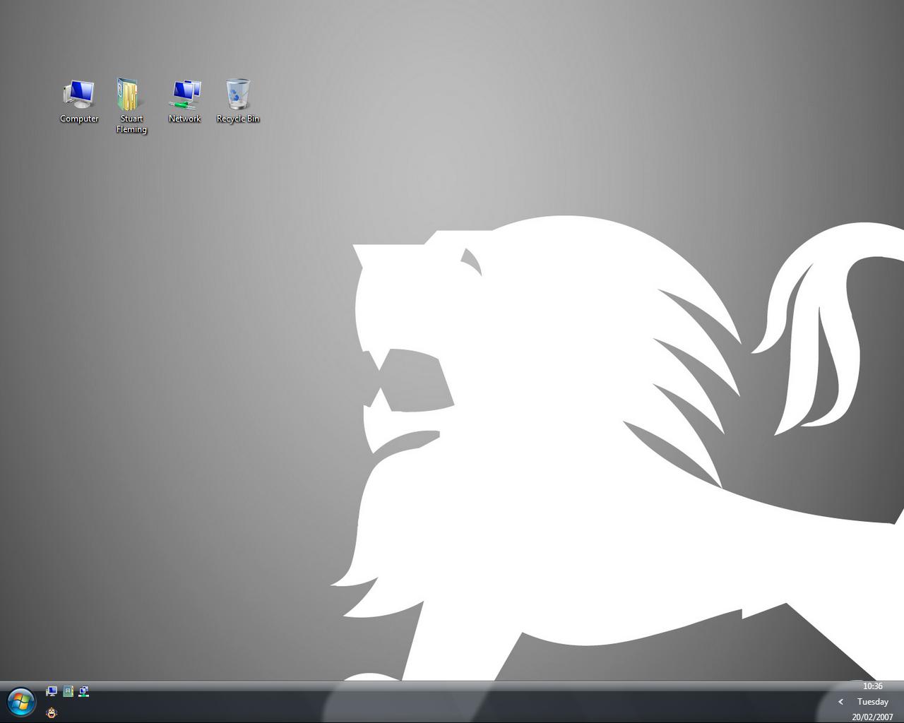Image resolution: width=904 pixels, height=723 pixels.
Task: Click the 20/02/2007 date in tray
Action: click(x=873, y=717)
